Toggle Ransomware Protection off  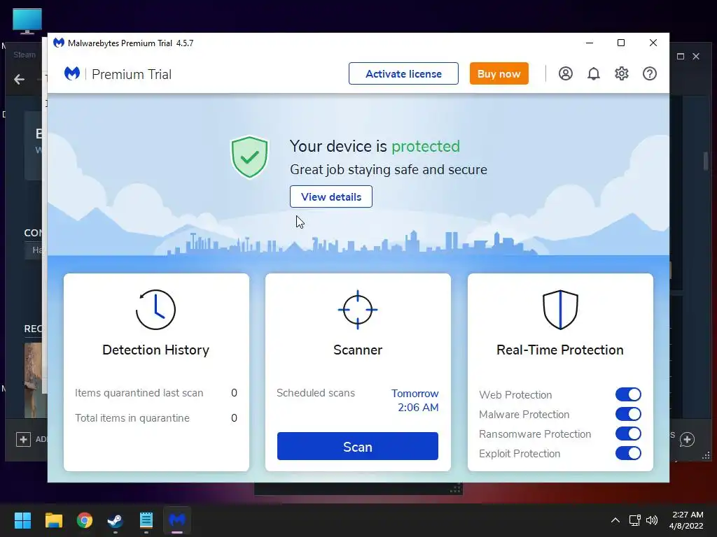(x=628, y=434)
